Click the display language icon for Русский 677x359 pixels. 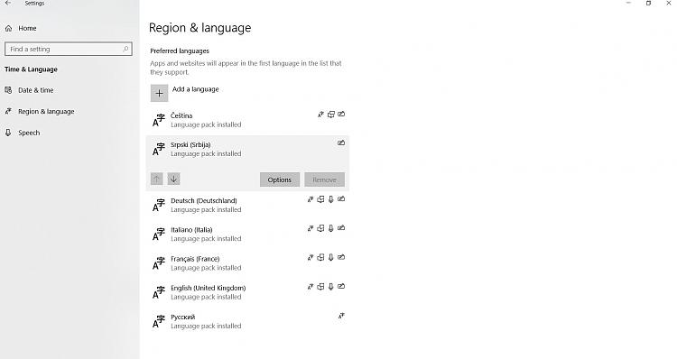341,316
